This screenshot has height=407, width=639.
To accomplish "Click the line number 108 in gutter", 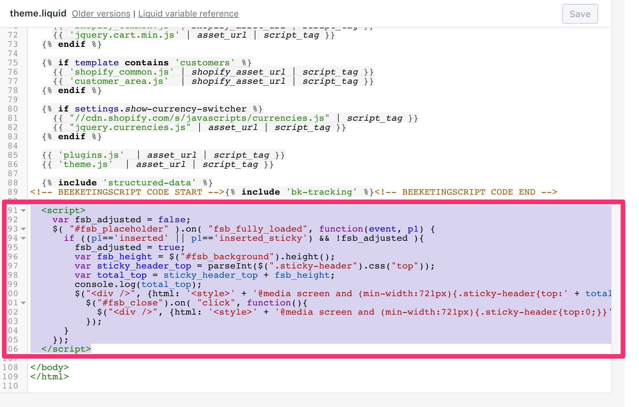I will coord(10,367).
